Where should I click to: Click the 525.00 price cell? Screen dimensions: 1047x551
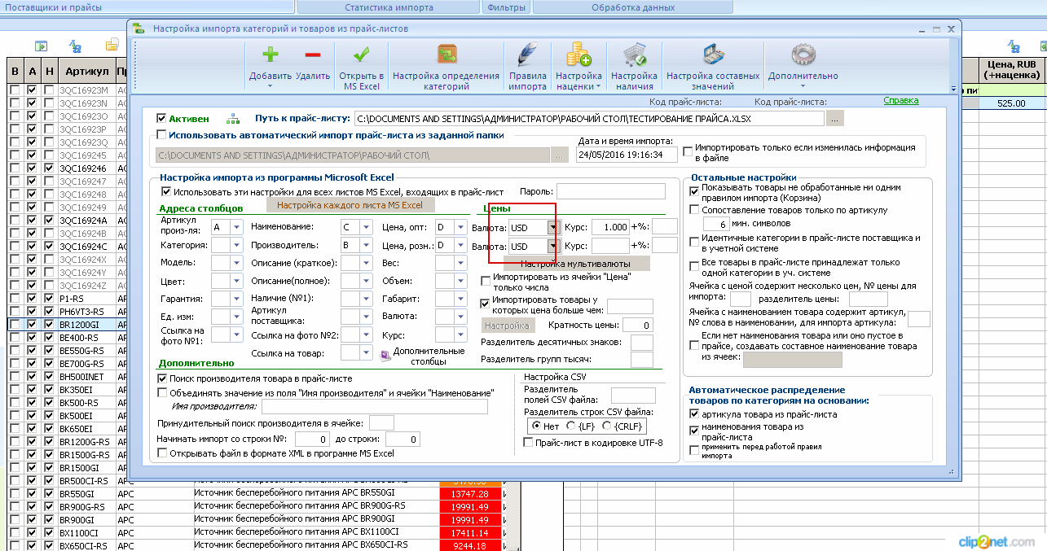tap(1010, 103)
